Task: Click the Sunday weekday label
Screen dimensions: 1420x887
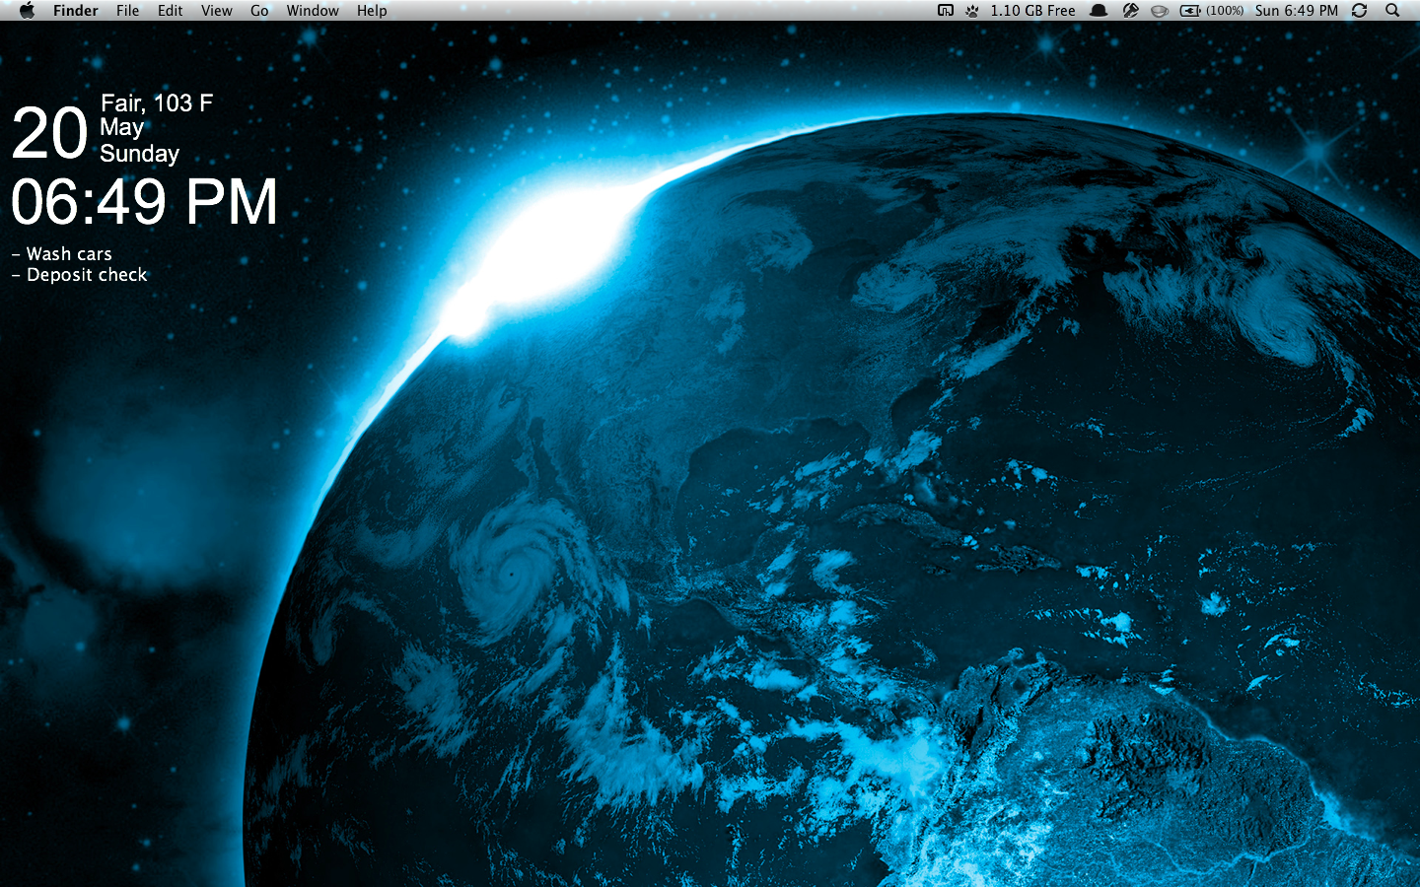Action: (139, 154)
